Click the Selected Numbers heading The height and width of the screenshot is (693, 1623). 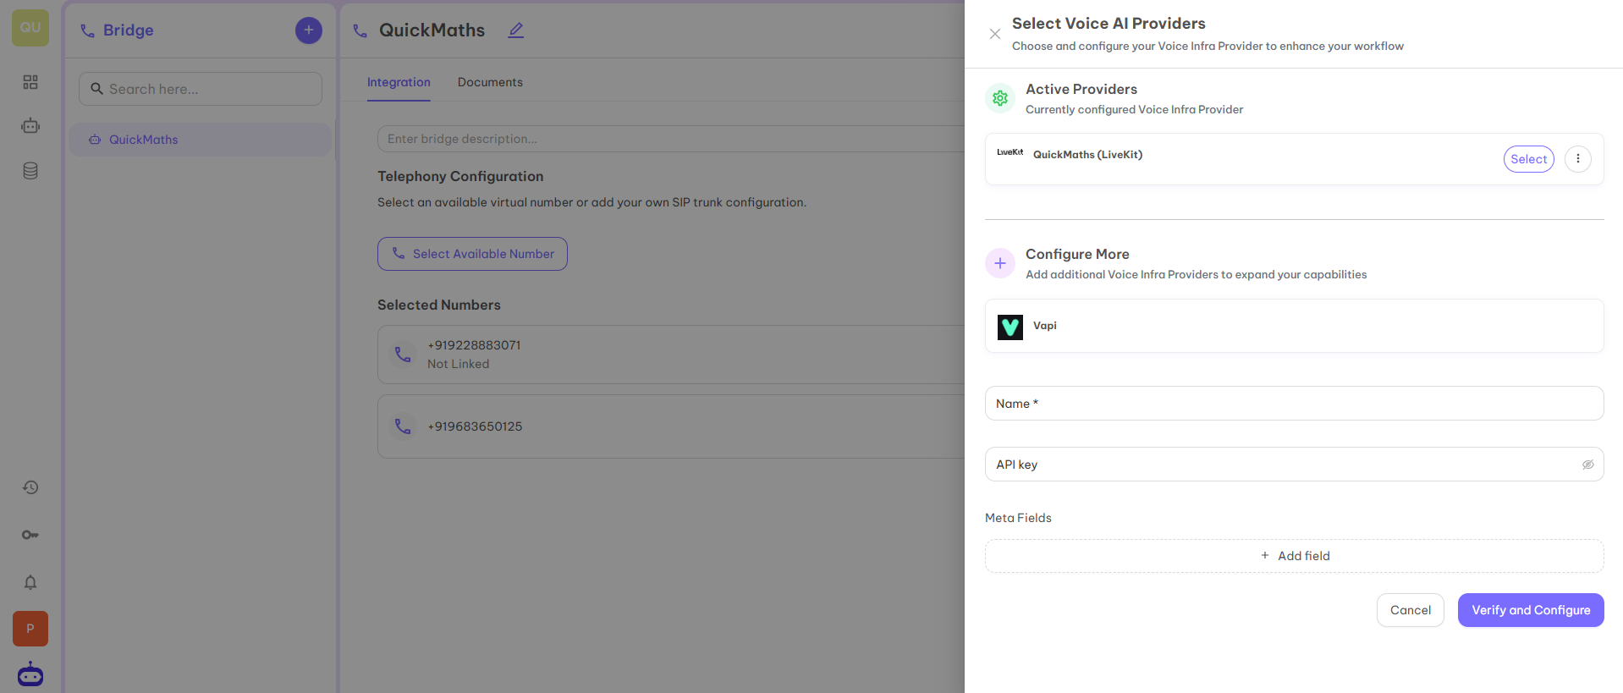pyautogui.click(x=439, y=305)
